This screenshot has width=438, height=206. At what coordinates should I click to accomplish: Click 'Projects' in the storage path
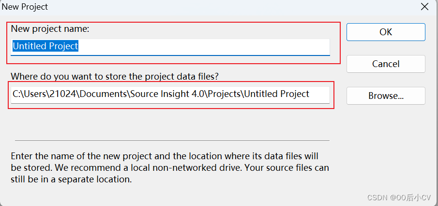click(x=221, y=94)
